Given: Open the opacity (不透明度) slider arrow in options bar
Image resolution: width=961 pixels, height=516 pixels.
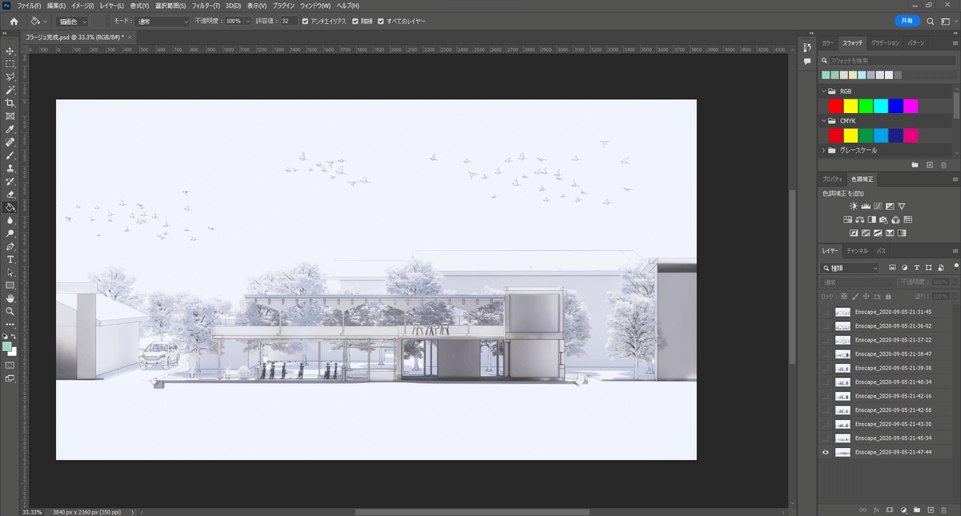Looking at the screenshot, I should coord(247,21).
